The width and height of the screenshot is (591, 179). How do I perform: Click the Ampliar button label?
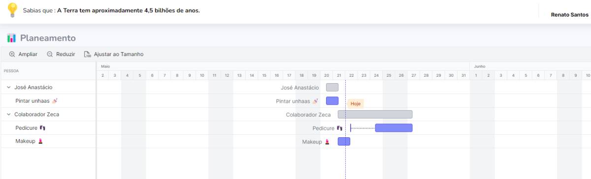(28, 54)
